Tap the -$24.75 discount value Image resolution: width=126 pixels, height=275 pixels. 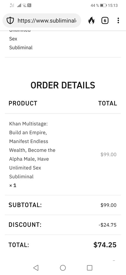tap(107, 225)
